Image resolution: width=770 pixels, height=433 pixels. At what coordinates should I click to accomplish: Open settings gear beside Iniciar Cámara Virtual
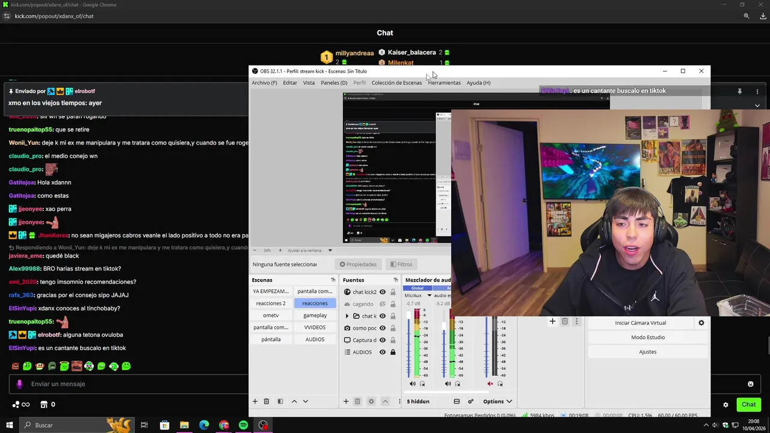[x=701, y=323]
